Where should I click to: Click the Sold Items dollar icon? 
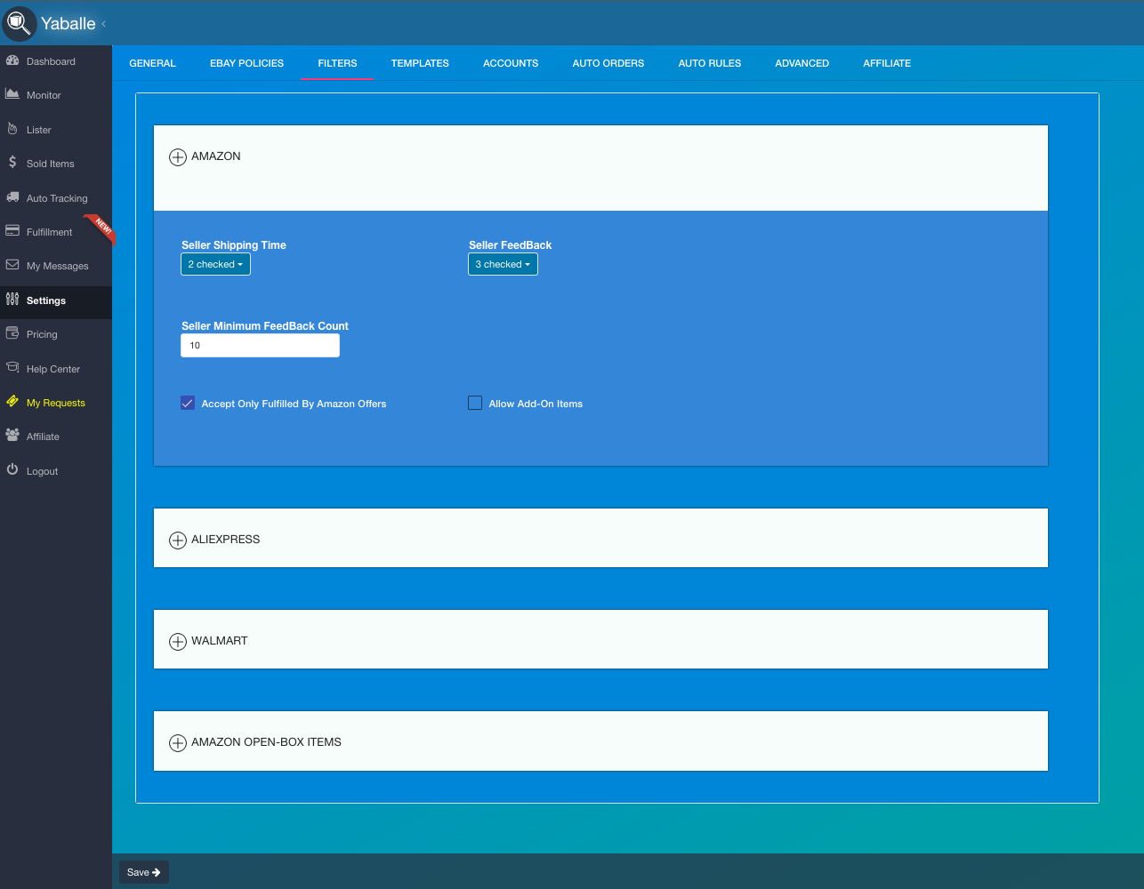pyautogui.click(x=12, y=163)
